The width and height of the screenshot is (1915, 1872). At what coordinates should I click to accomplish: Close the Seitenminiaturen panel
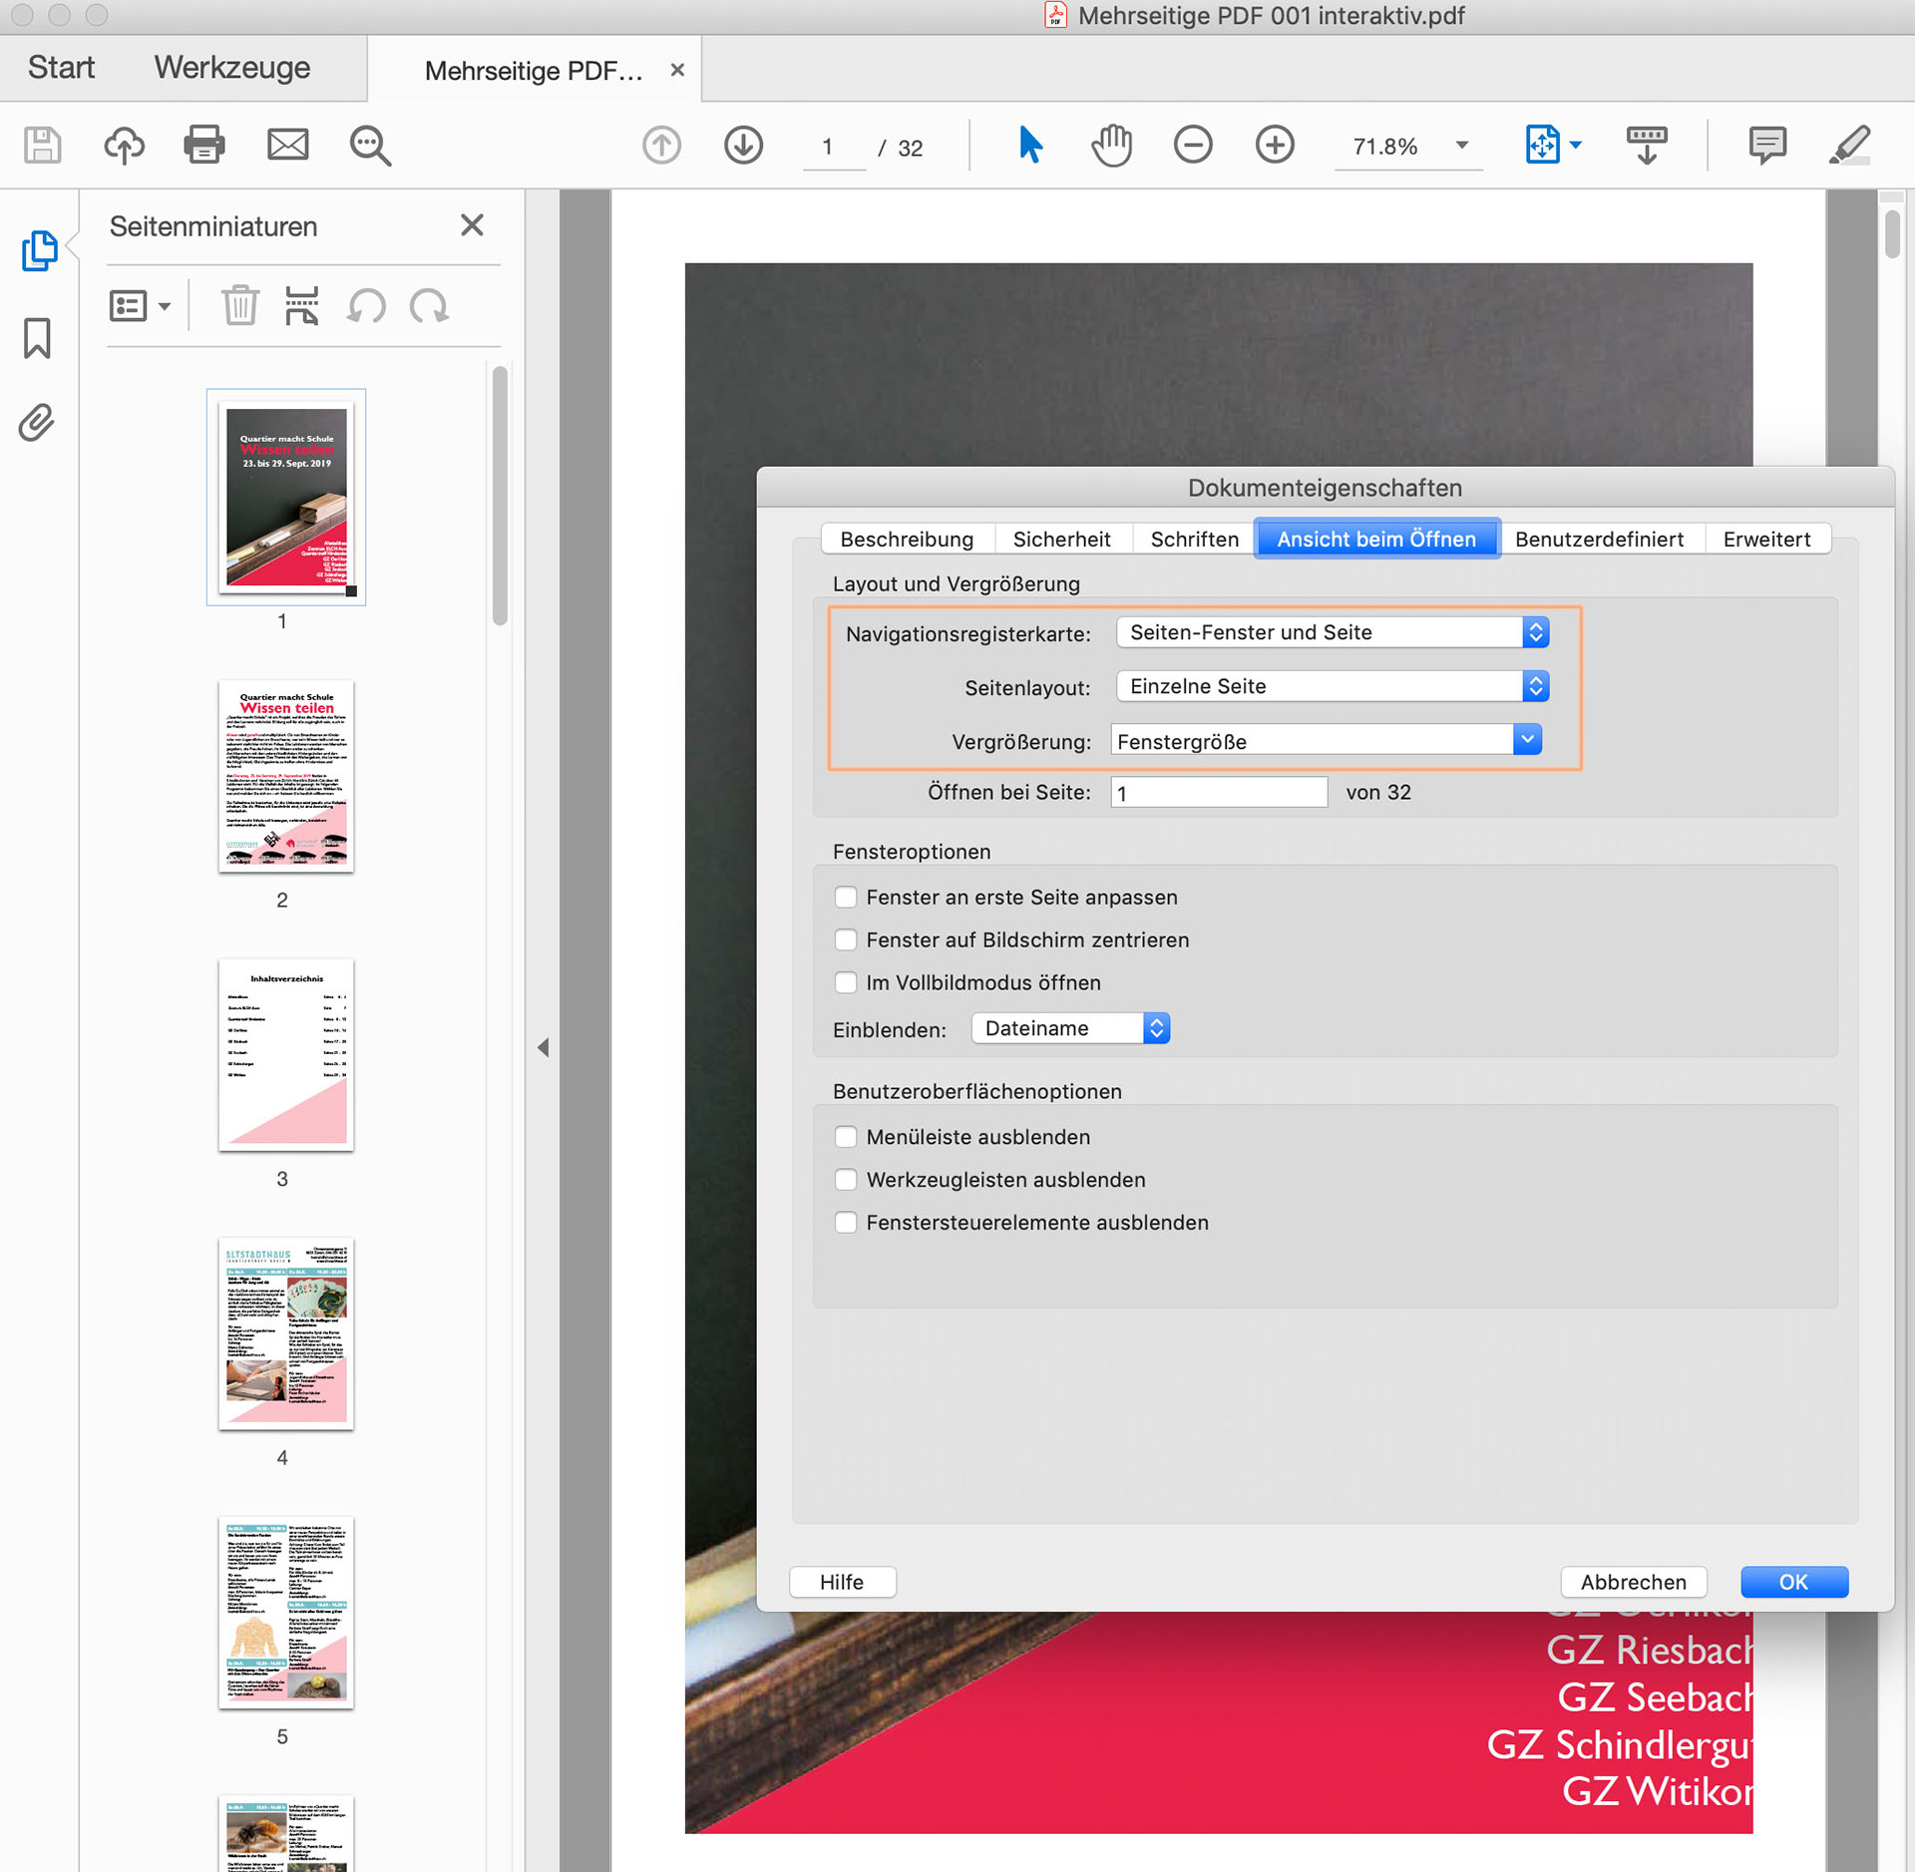pyautogui.click(x=472, y=225)
